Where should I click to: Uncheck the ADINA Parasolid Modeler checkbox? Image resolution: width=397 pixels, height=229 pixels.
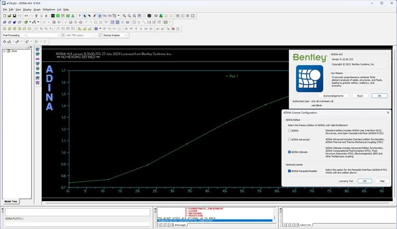(x=290, y=170)
